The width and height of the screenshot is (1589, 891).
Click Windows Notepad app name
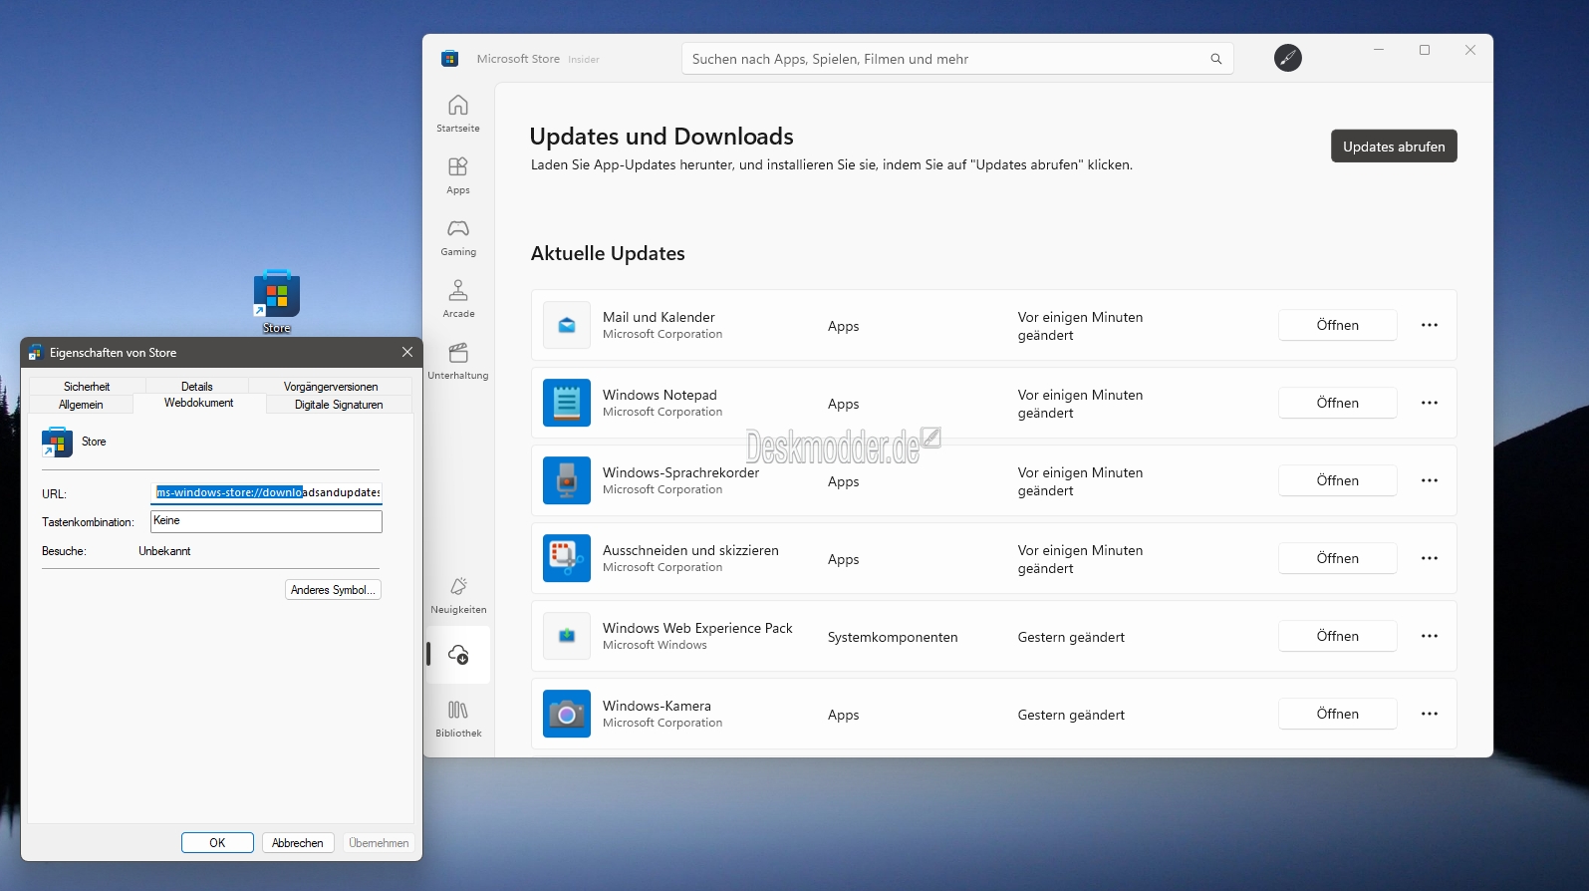point(660,395)
